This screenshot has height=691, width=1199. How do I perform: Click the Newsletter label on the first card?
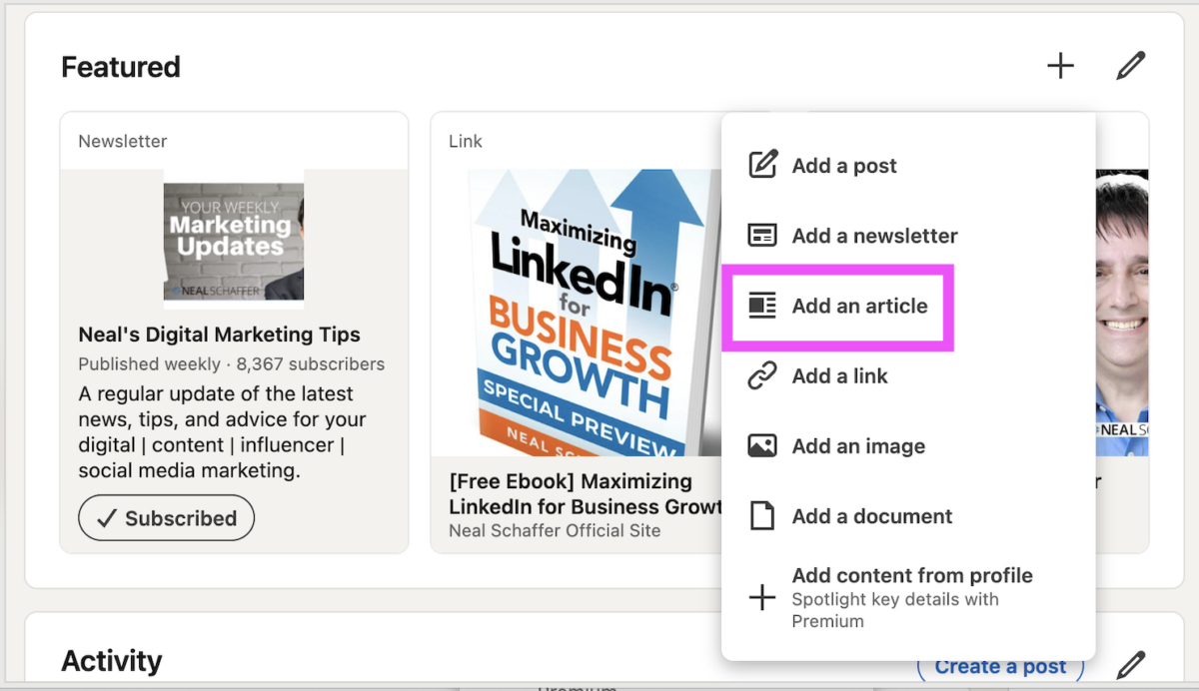pyautogui.click(x=123, y=141)
